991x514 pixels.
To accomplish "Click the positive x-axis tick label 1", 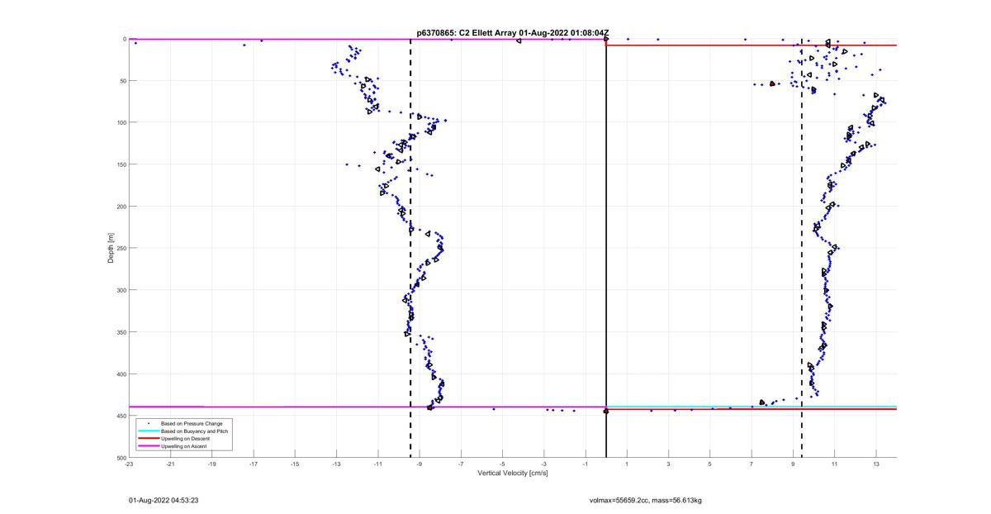I will tap(627, 464).
